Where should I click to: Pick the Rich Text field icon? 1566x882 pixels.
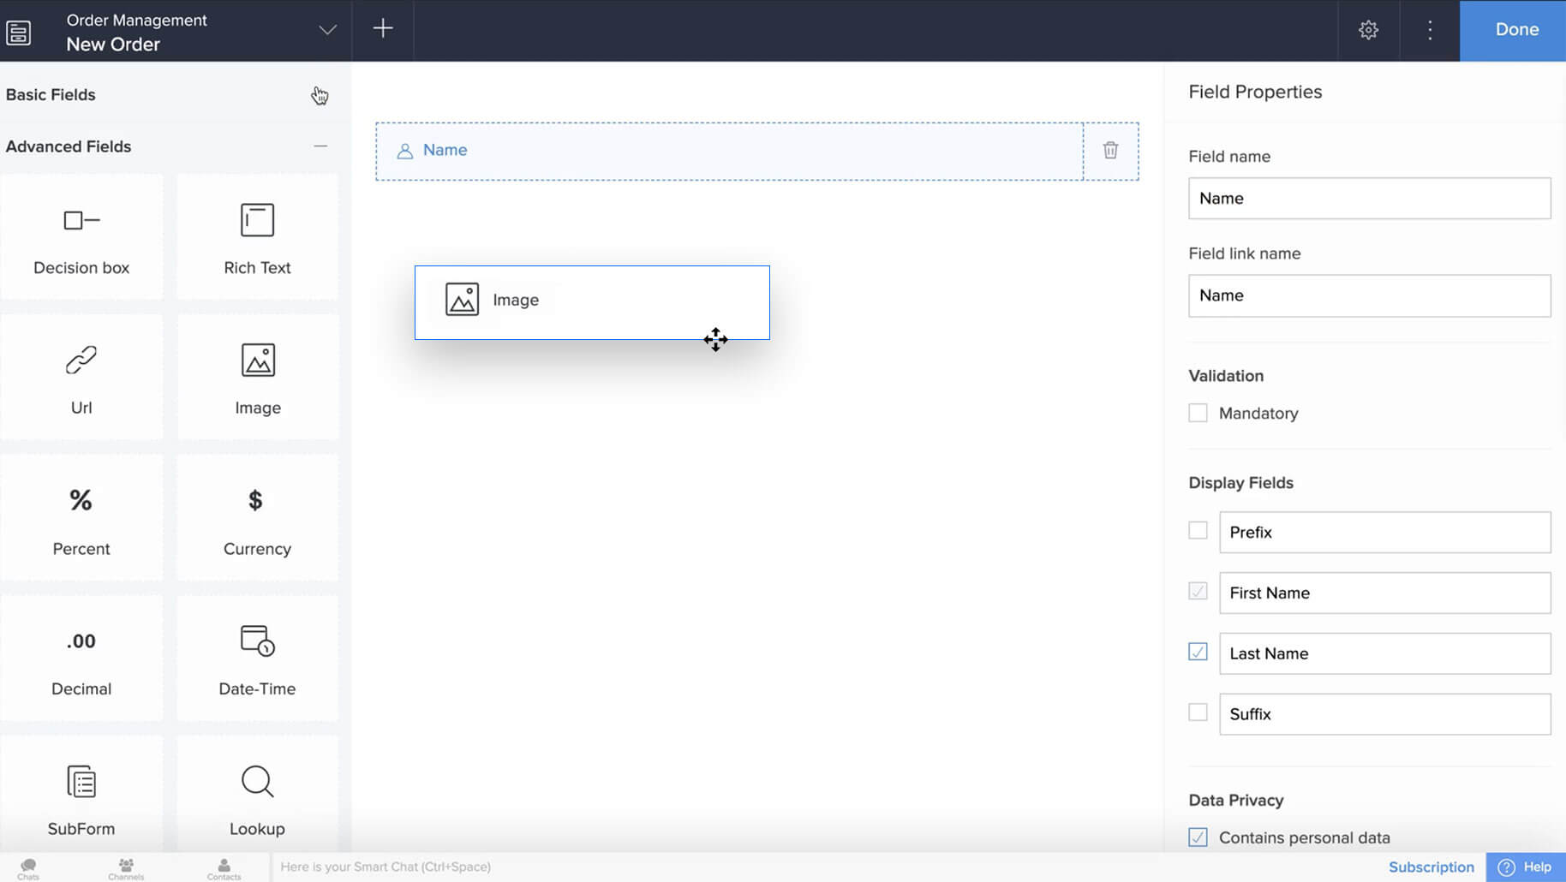click(x=257, y=221)
